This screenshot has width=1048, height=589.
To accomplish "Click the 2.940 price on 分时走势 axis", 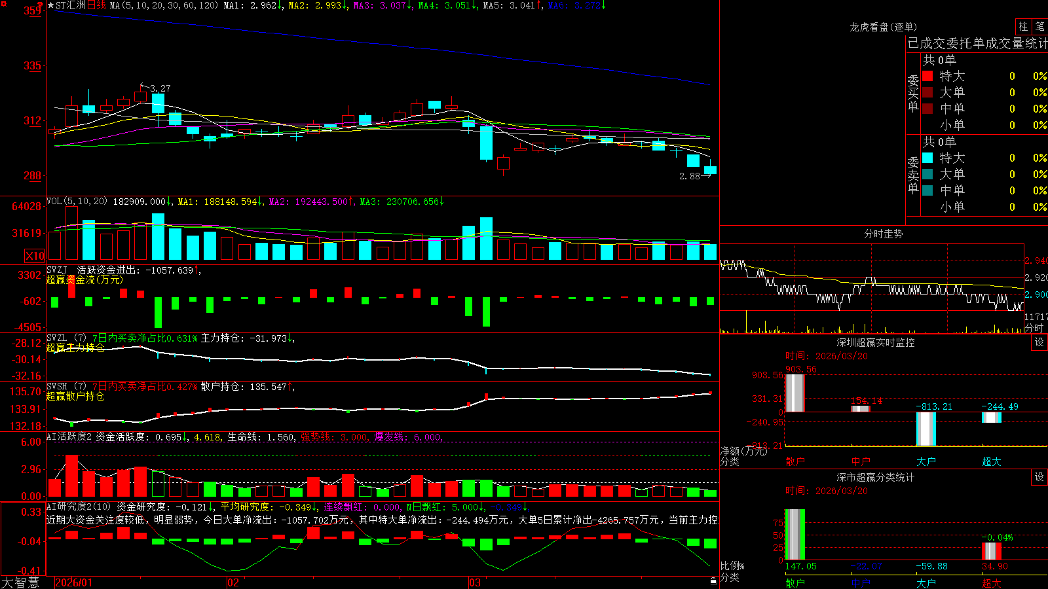I will (x=1036, y=260).
